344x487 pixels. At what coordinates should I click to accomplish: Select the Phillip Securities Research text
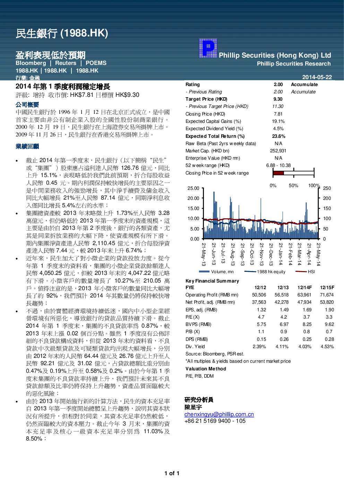click(294, 64)
